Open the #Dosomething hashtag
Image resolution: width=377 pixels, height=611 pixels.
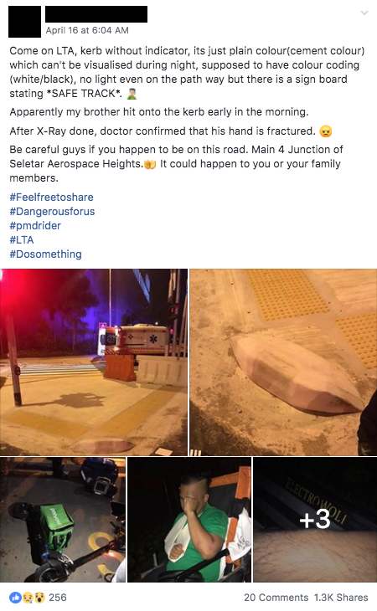click(x=45, y=254)
